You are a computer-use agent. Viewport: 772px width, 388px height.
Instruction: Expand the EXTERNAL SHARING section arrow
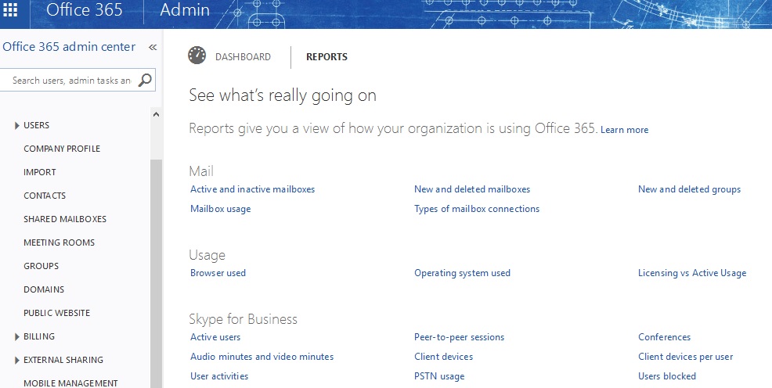17,361
